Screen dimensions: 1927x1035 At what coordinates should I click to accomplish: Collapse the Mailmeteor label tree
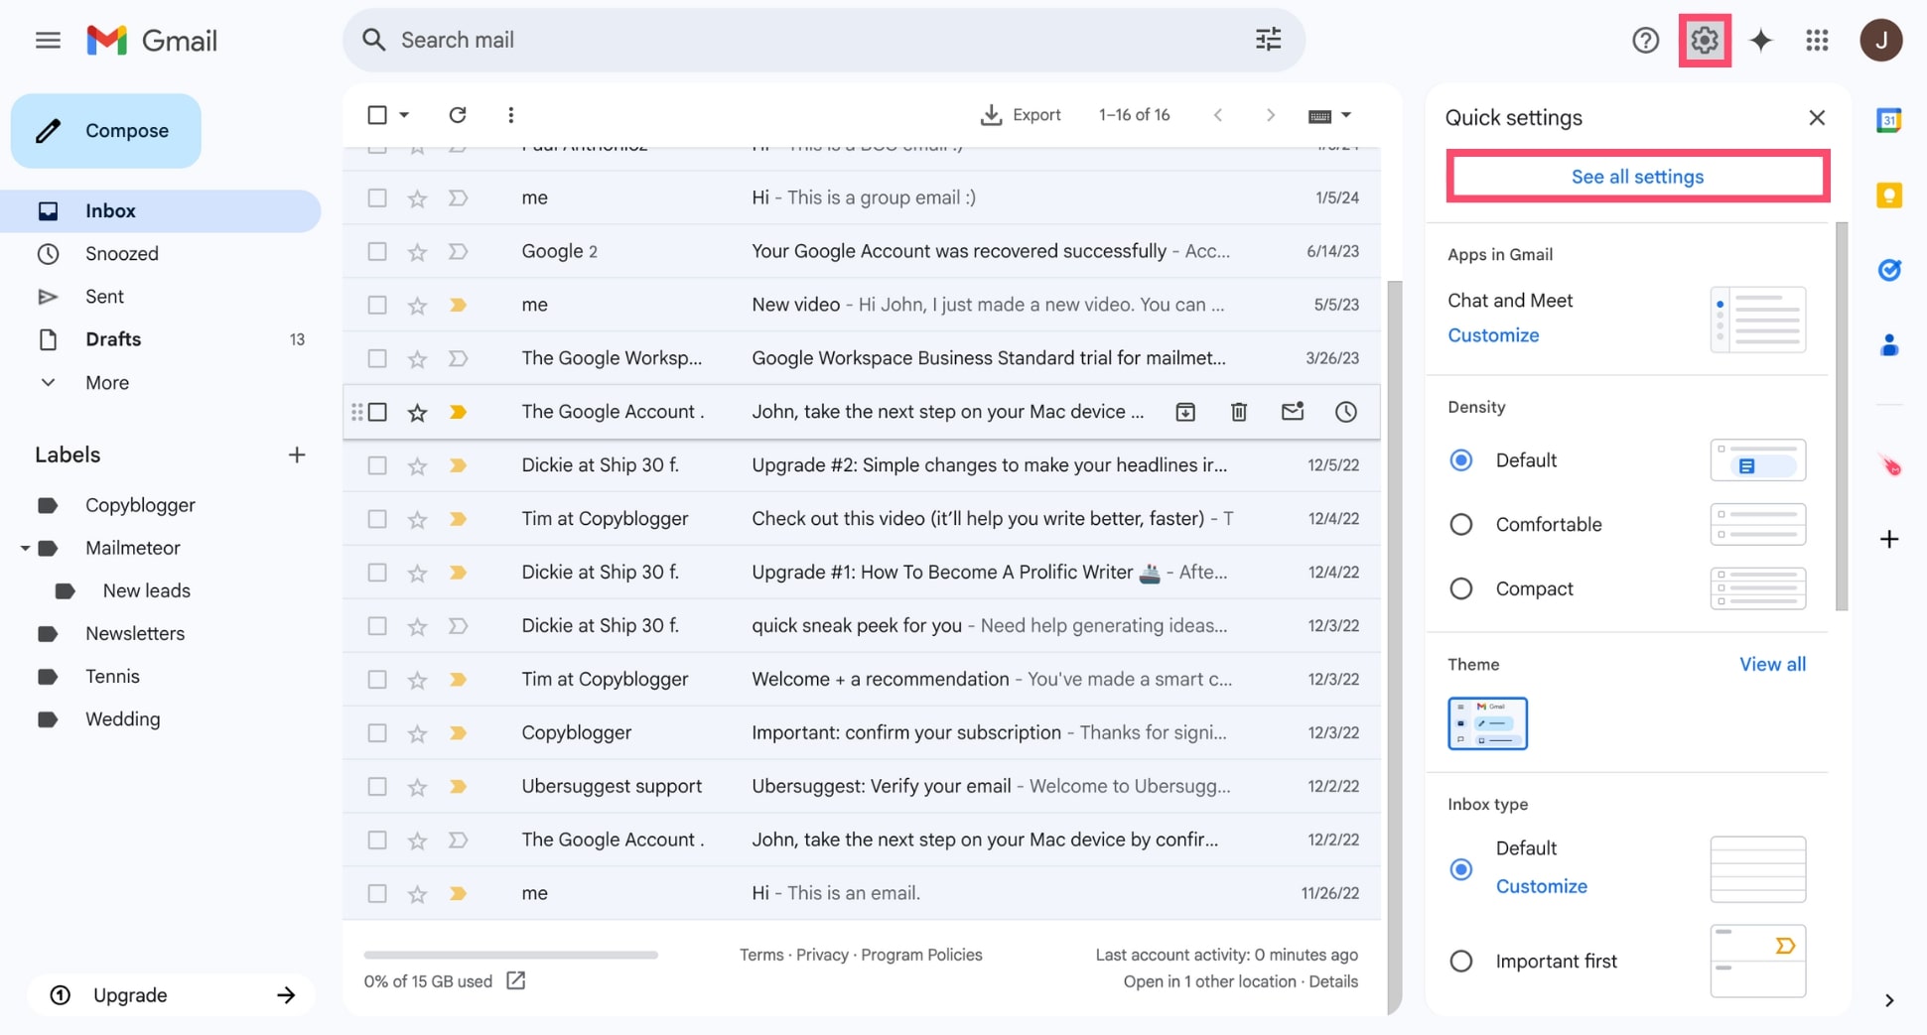25,548
